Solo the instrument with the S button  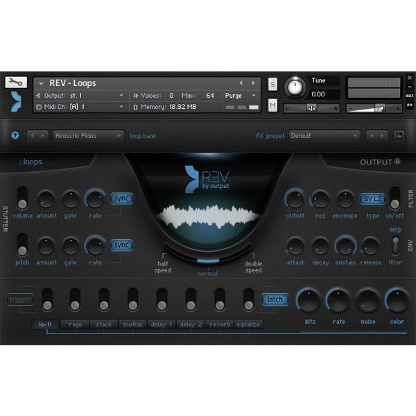tap(272, 85)
